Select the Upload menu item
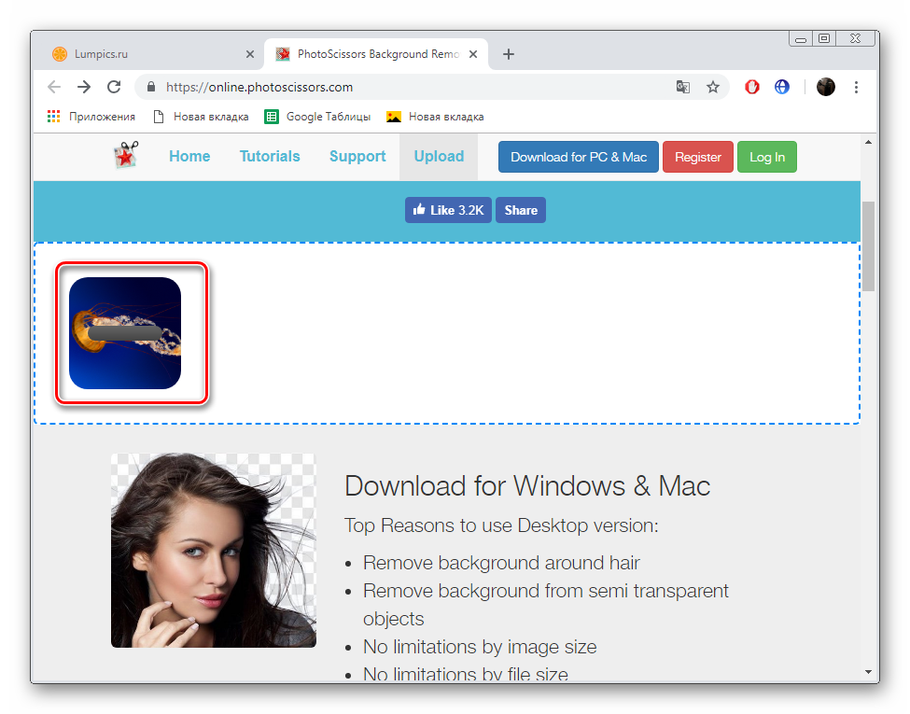Image resolution: width=910 pixels, height=714 pixels. pos(439,156)
